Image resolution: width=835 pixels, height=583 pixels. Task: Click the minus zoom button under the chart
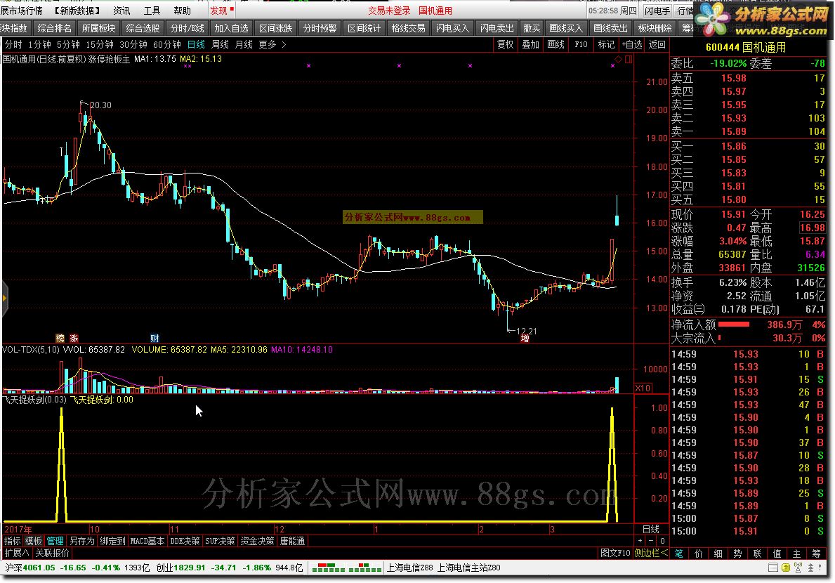[x=651, y=541]
